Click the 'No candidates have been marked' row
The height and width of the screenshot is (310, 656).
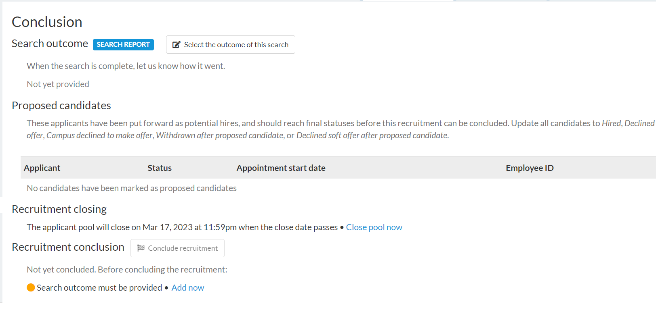coord(132,188)
